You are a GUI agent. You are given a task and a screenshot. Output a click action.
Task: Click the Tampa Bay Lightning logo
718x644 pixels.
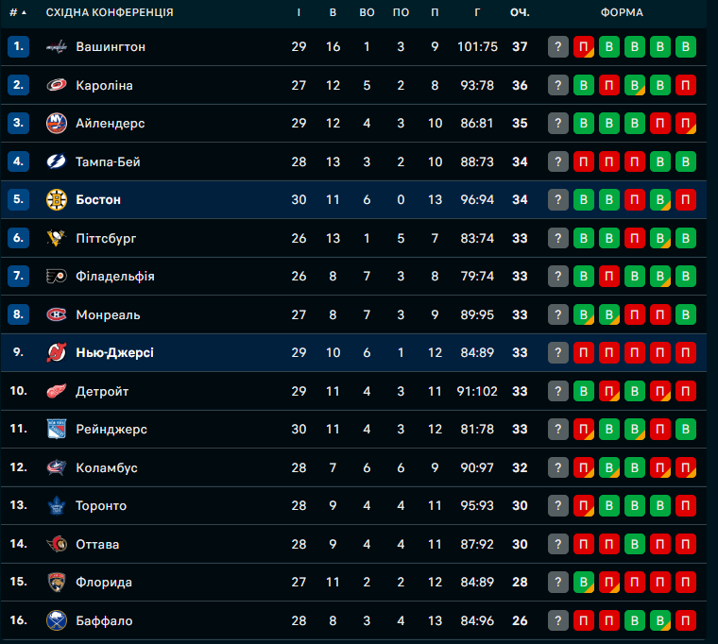tap(57, 161)
